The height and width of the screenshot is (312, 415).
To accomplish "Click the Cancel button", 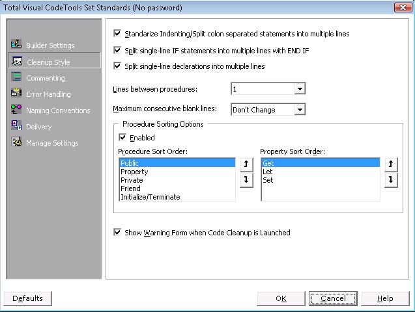I will (333, 298).
